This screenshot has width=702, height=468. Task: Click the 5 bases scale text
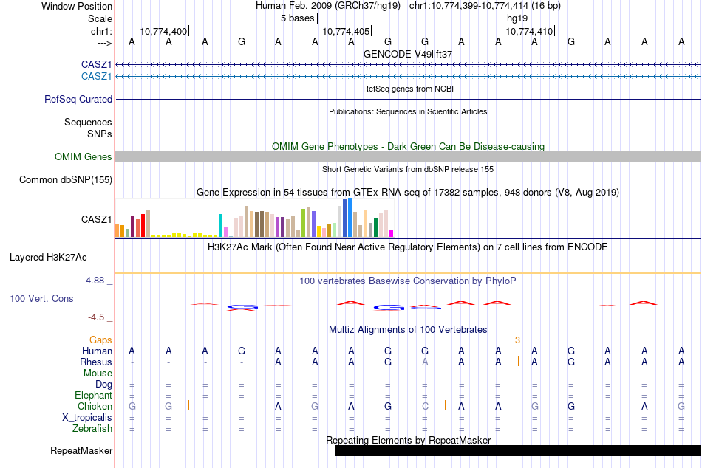tap(297, 18)
